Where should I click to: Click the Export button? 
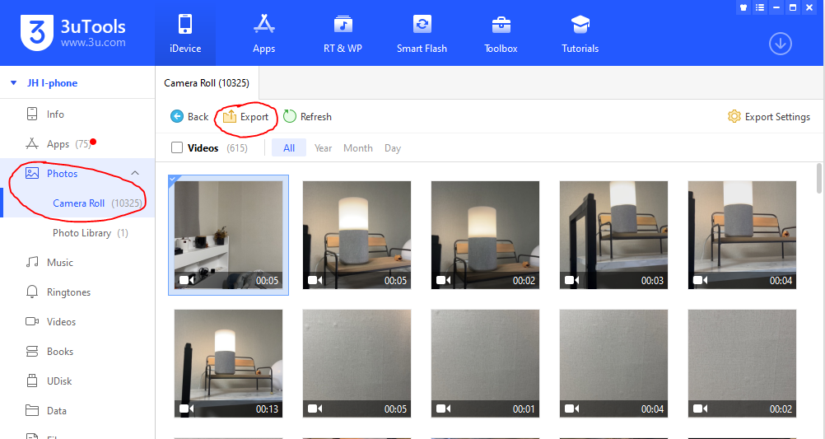coord(245,117)
